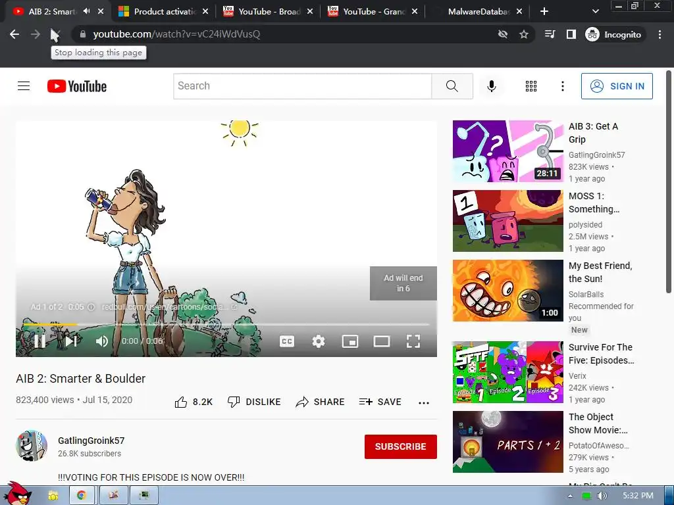Viewport: 674px width, 505px height.
Task: Click the Angry Birds start button
Action: click(16, 494)
